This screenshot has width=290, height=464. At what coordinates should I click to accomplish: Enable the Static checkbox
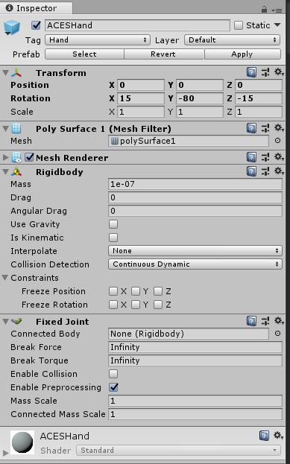pos(239,25)
